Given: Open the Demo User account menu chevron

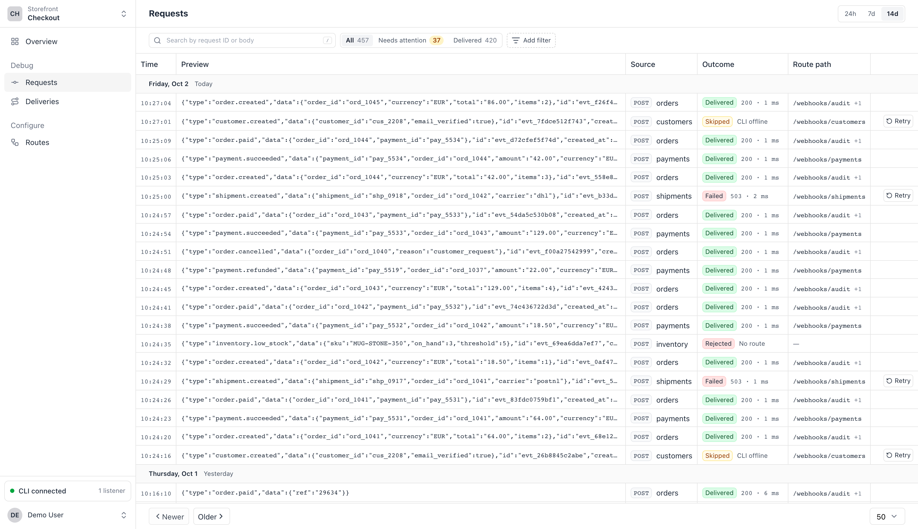Looking at the screenshot, I should click(124, 515).
